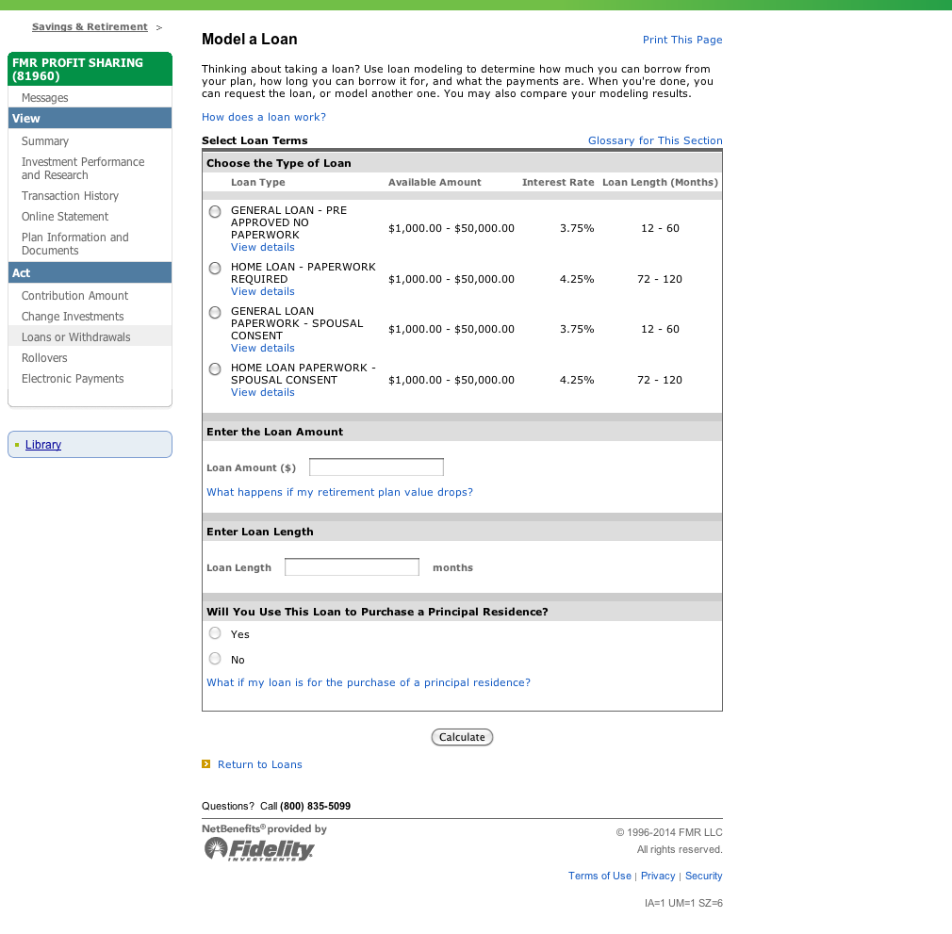Open Transaction History in sidebar
The width and height of the screenshot is (952, 934).
[71, 196]
